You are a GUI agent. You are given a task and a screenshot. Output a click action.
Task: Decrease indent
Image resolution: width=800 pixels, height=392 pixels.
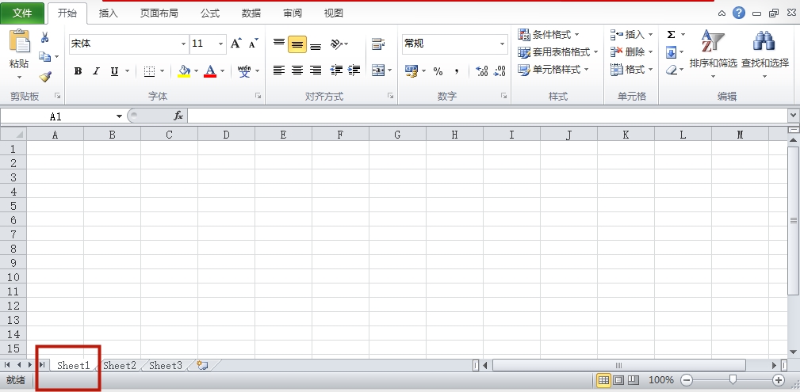[336, 70]
